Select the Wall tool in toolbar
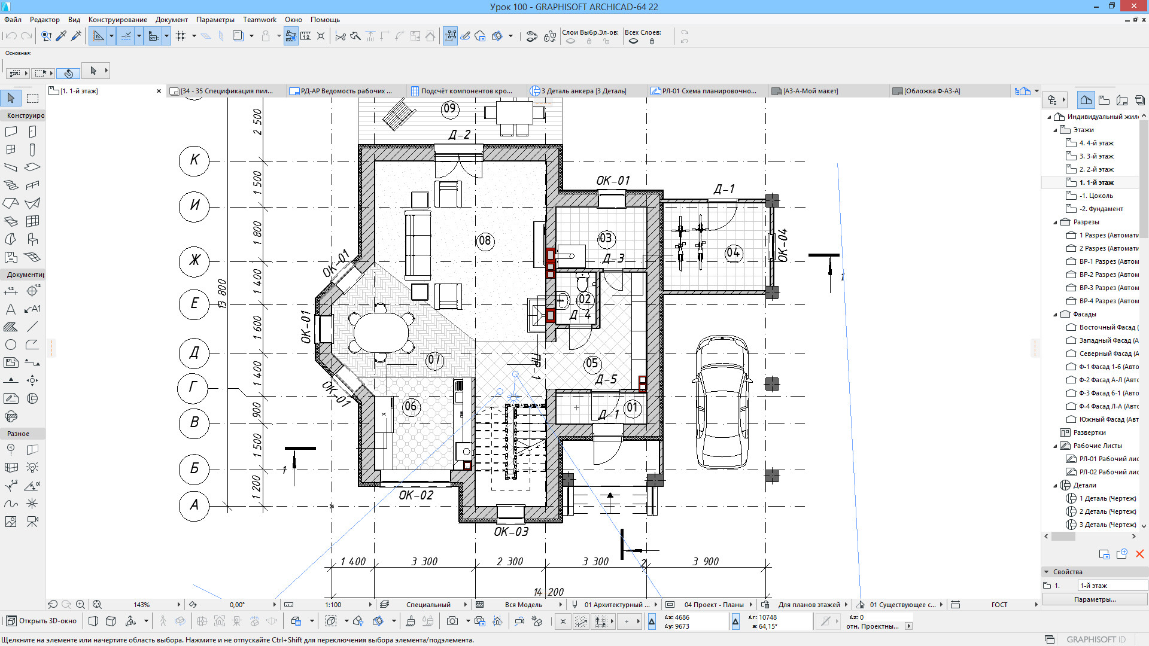 click(11, 131)
